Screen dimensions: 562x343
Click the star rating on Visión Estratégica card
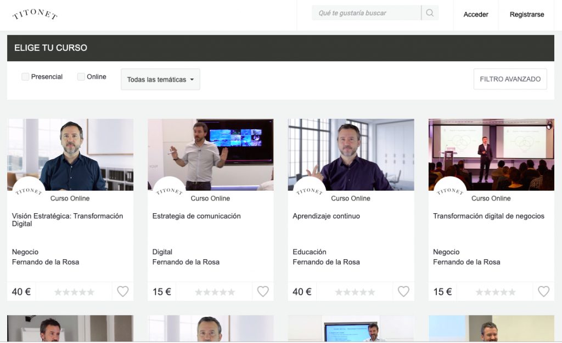tap(74, 292)
